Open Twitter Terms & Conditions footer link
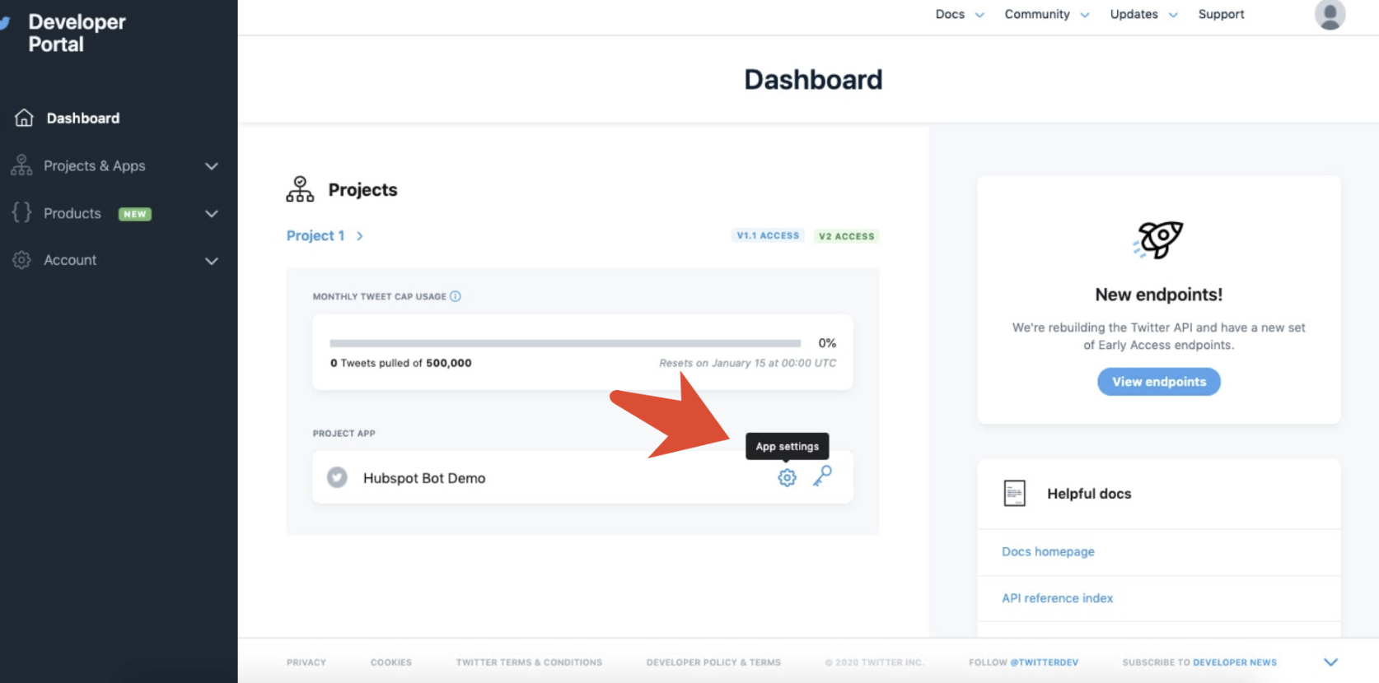Screen dimensions: 1379x683 pos(529,662)
